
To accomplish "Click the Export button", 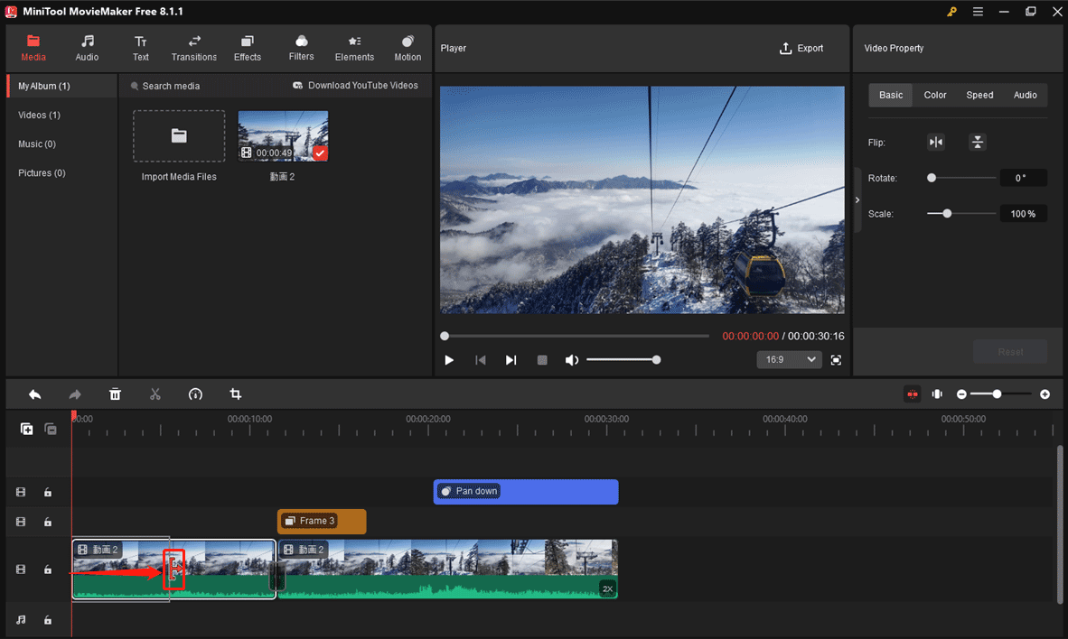I will tap(801, 49).
